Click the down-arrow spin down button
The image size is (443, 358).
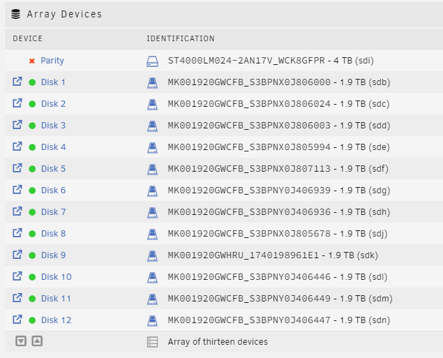[x=21, y=341]
